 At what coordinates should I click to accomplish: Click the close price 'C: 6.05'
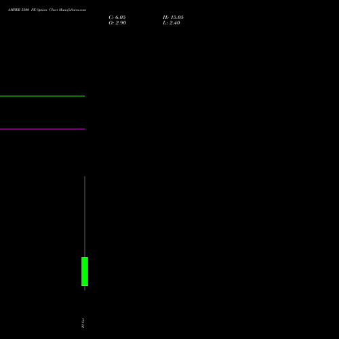coord(117,18)
